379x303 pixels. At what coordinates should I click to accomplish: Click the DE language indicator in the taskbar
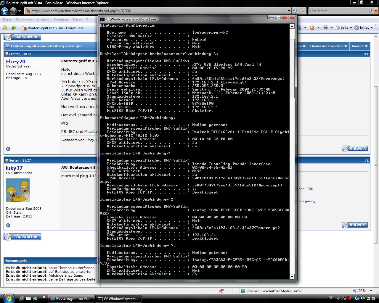coord(330,298)
